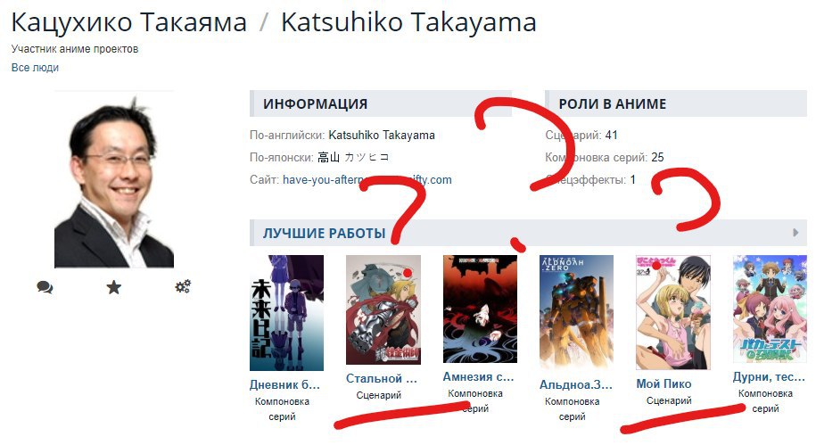The width and height of the screenshot is (816, 445).
Task: Open the Лучшие работы section heading
Action: click(x=325, y=233)
